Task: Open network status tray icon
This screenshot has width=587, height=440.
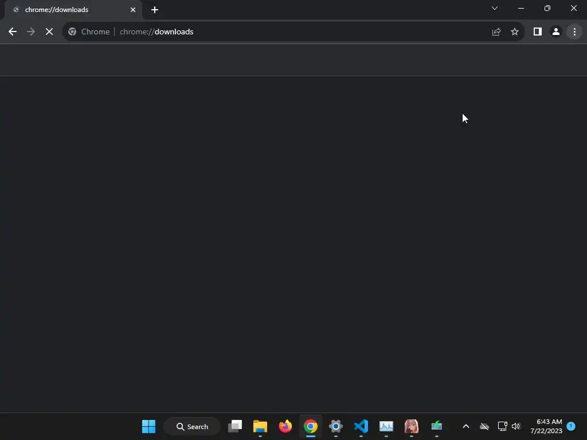Action: pyautogui.click(x=502, y=426)
